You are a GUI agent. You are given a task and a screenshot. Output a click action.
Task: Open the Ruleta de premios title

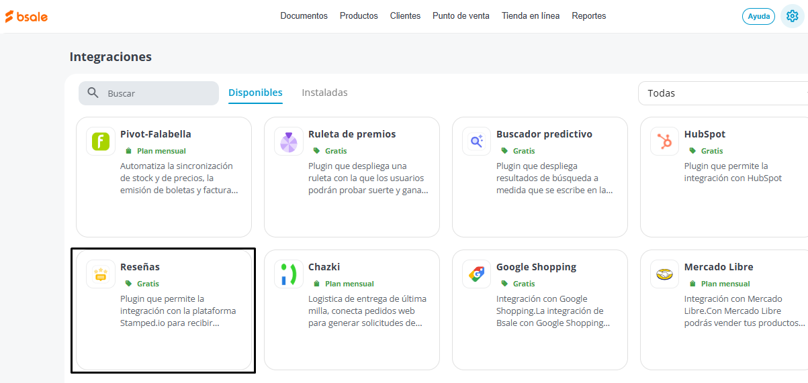352,134
